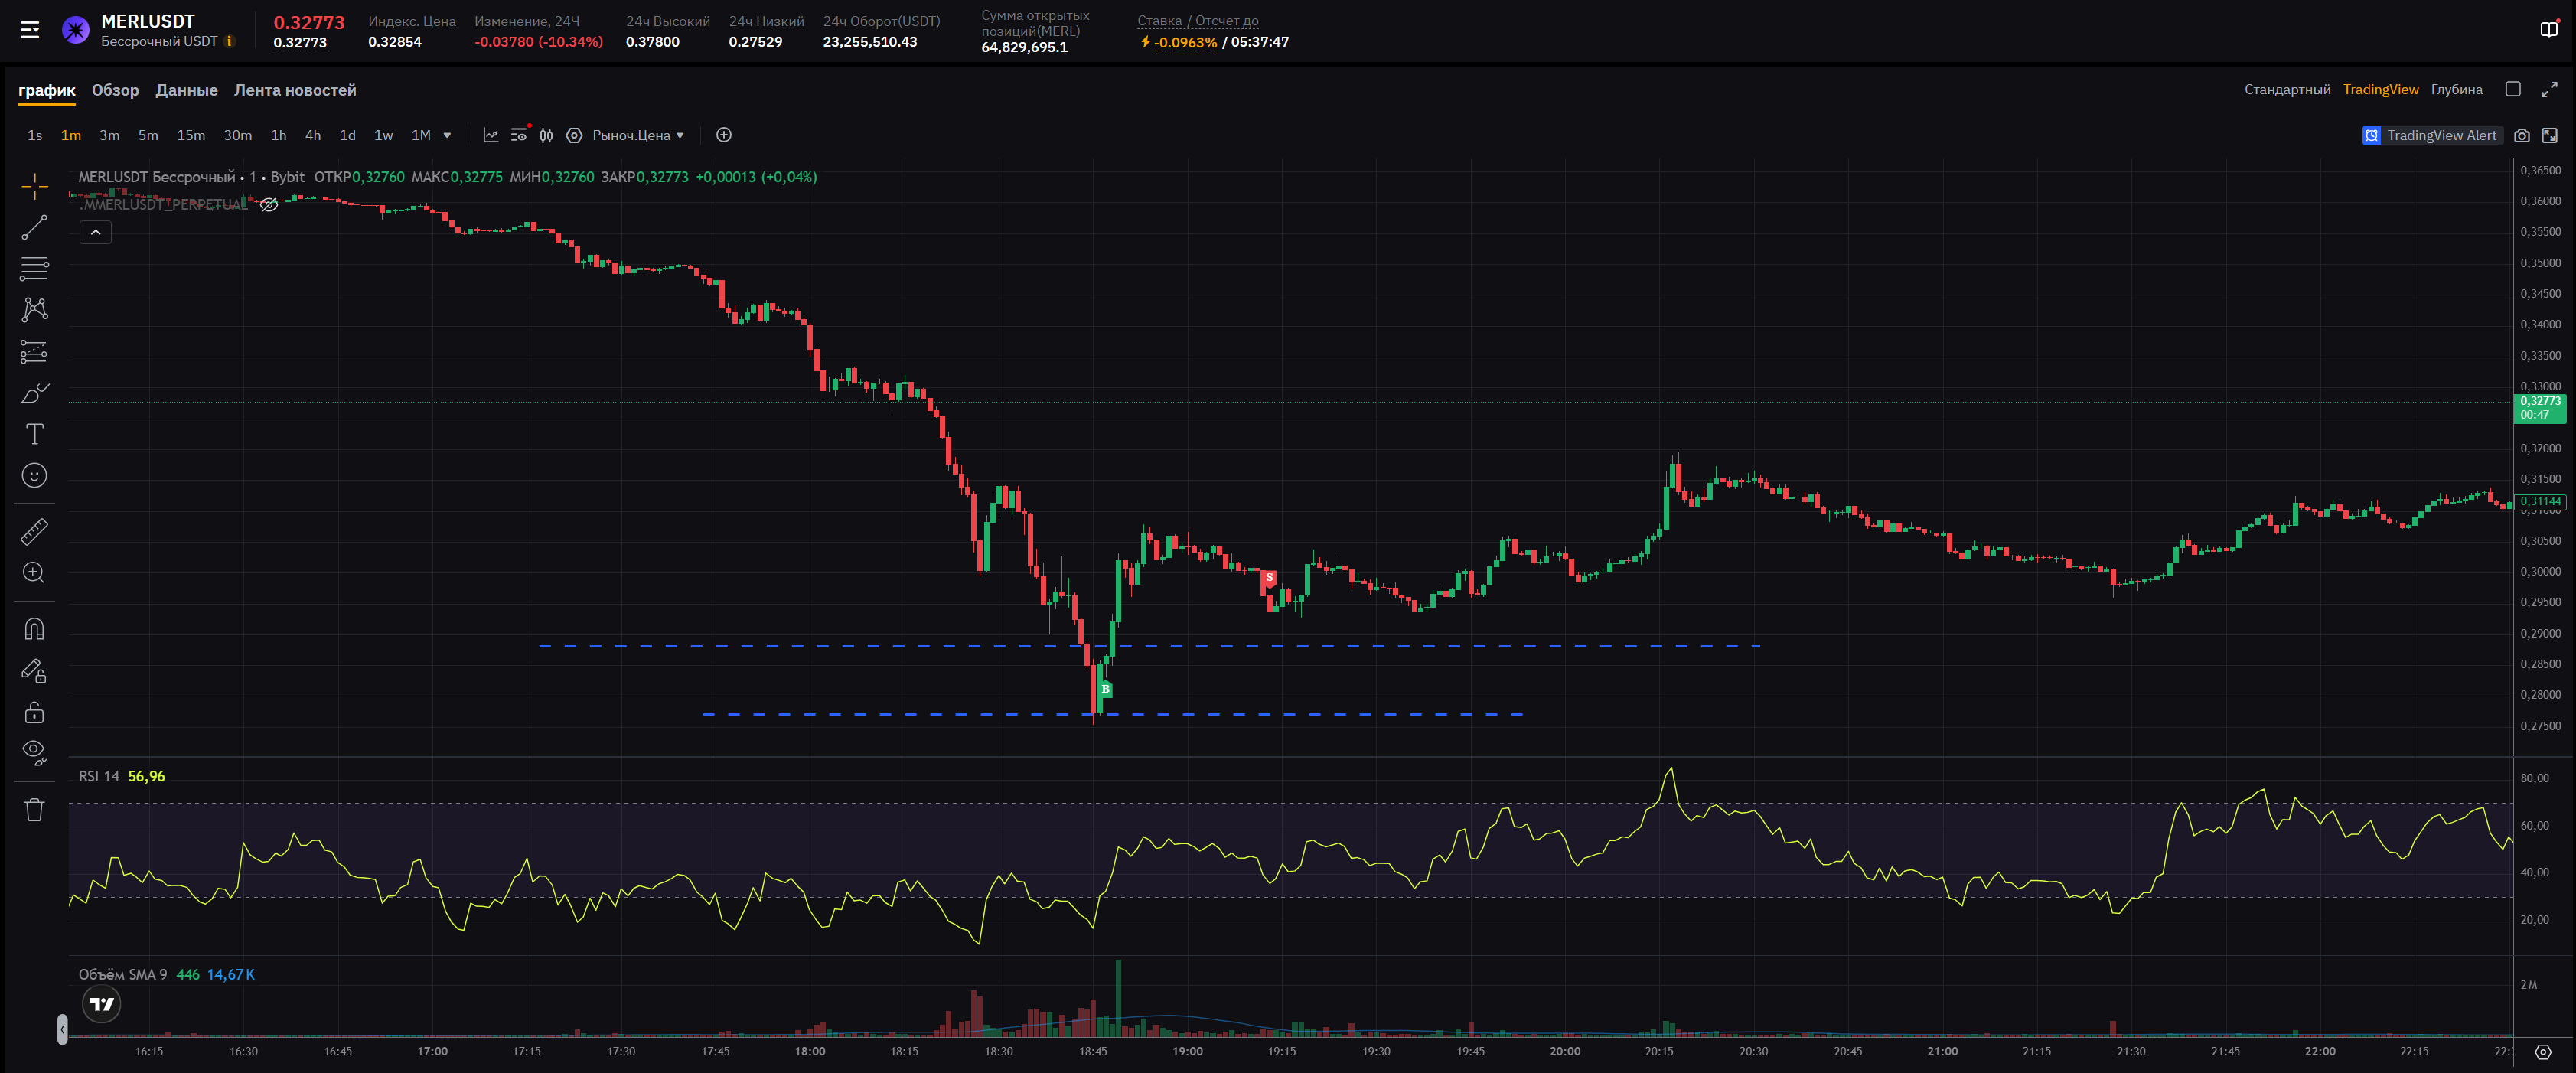The height and width of the screenshot is (1073, 2576).
Task: Open the indicators chart icon
Action: (490, 135)
